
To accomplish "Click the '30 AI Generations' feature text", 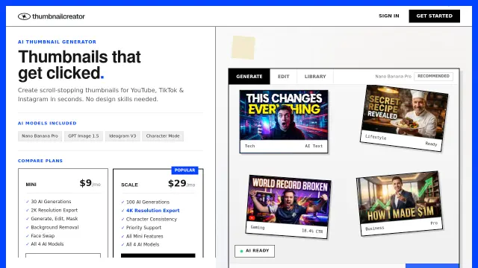I will [x=51, y=202].
